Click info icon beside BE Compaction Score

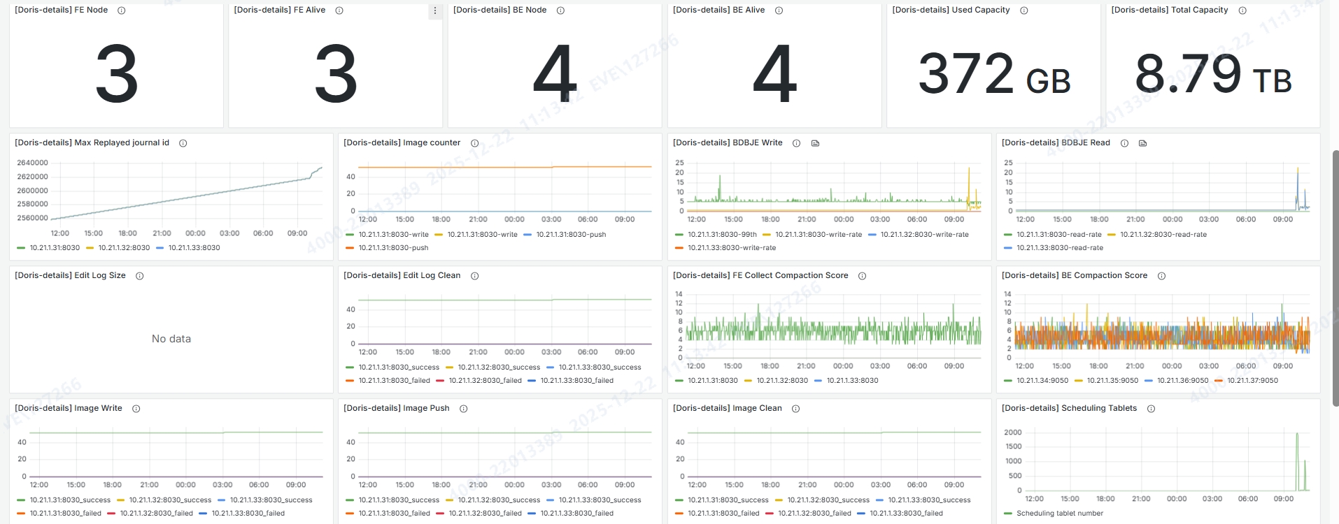1161,276
